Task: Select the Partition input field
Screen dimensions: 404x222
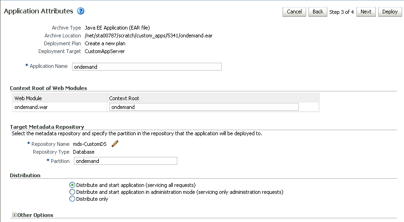Action: 125,161
